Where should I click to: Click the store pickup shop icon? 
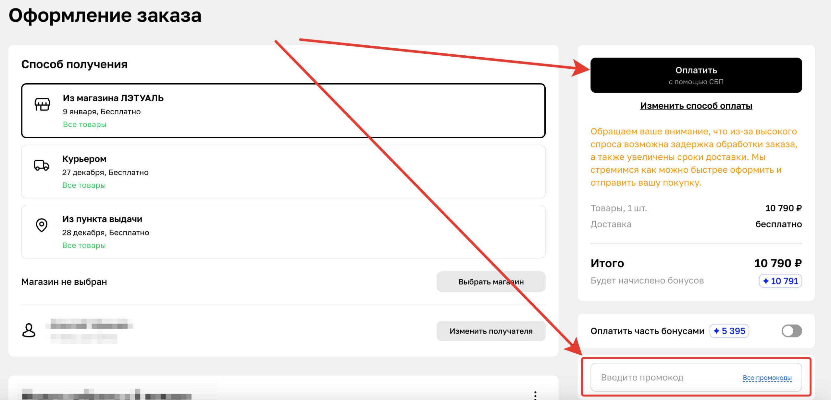coord(42,104)
